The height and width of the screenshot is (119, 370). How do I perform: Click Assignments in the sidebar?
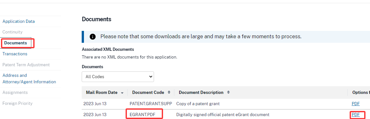[15, 92]
